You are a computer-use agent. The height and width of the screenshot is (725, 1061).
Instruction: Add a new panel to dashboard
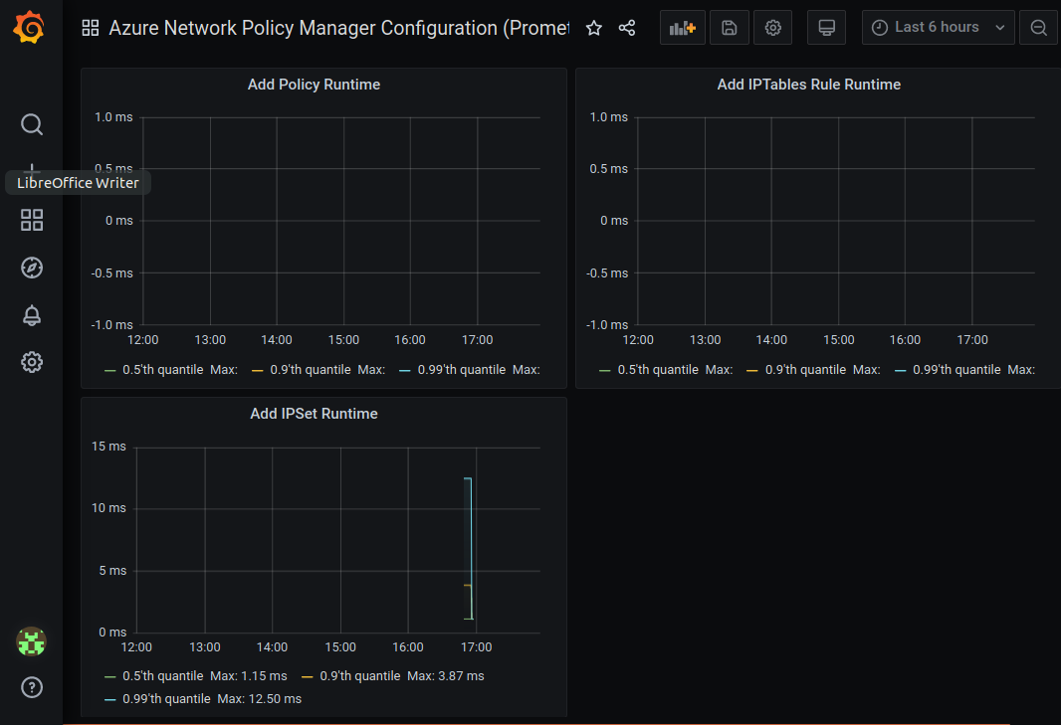[682, 28]
